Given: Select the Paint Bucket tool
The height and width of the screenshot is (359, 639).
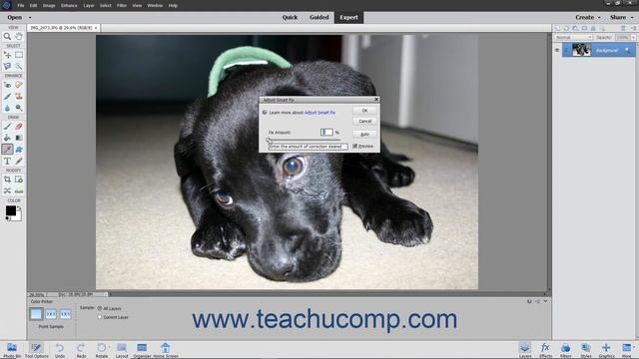Looking at the screenshot, I should click(x=7, y=138).
